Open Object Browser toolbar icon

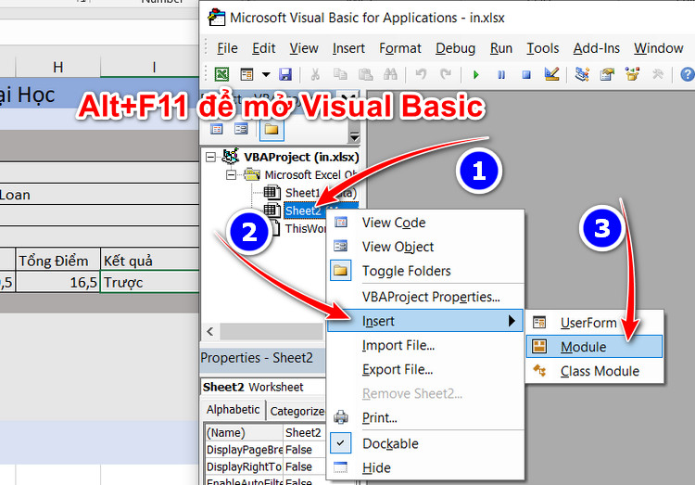point(632,74)
